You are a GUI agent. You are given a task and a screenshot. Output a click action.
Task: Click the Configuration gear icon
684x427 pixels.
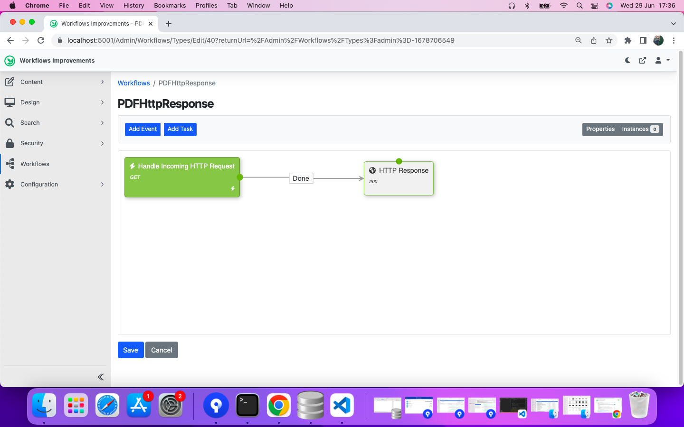click(x=9, y=184)
